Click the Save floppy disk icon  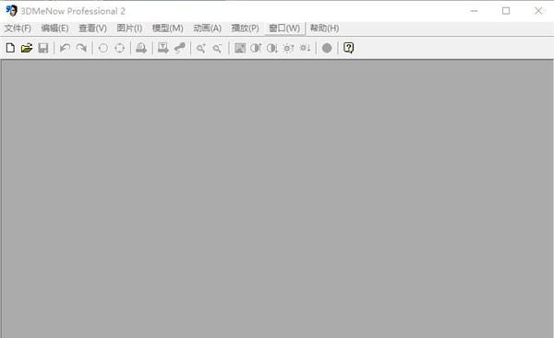(43, 48)
